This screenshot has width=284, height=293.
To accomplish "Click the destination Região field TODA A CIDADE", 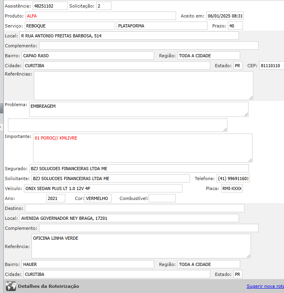I will pyautogui.click(x=209, y=264).
